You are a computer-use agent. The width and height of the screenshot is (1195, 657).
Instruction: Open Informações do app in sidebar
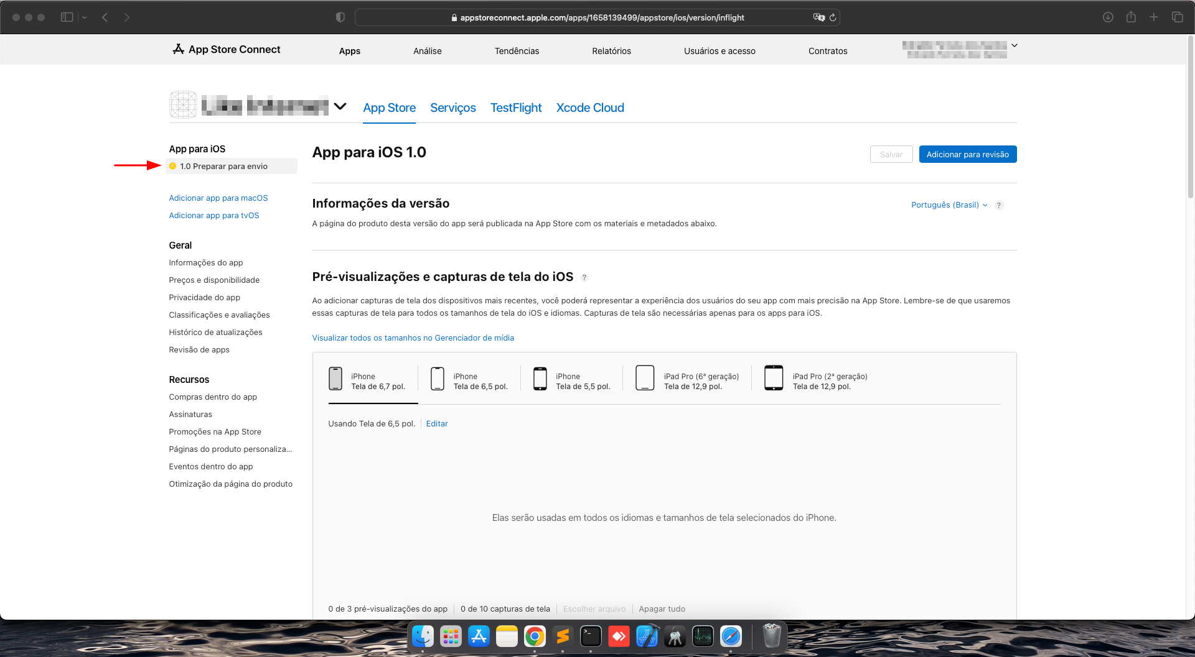(206, 263)
